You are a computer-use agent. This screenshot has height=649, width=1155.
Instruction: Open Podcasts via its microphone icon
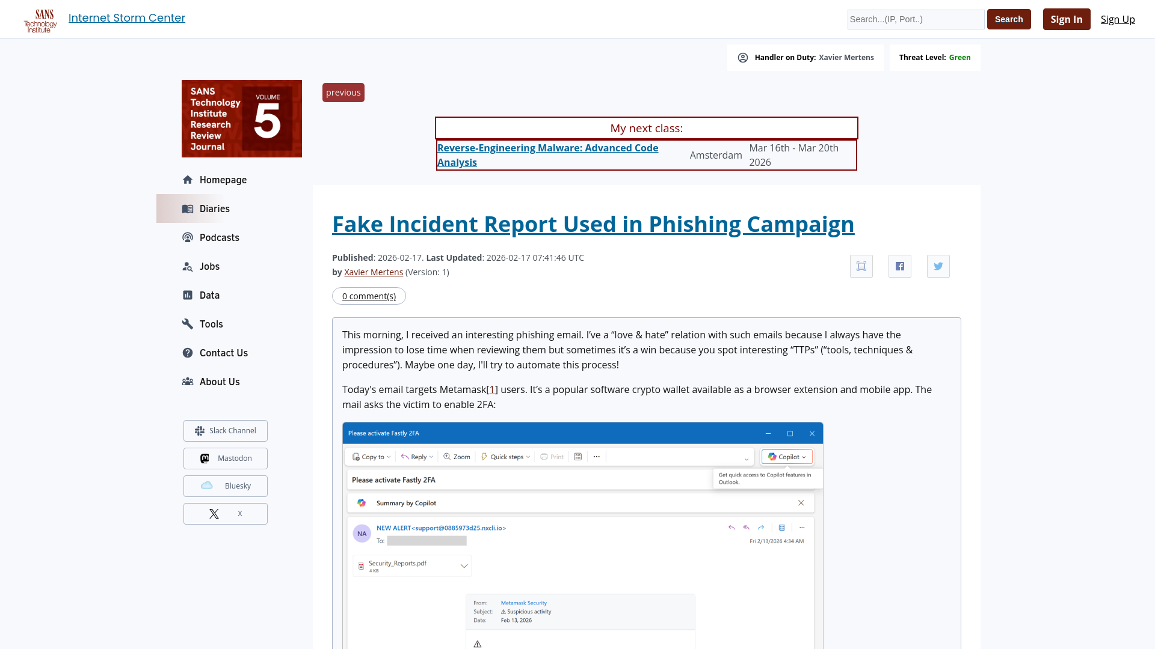point(188,237)
